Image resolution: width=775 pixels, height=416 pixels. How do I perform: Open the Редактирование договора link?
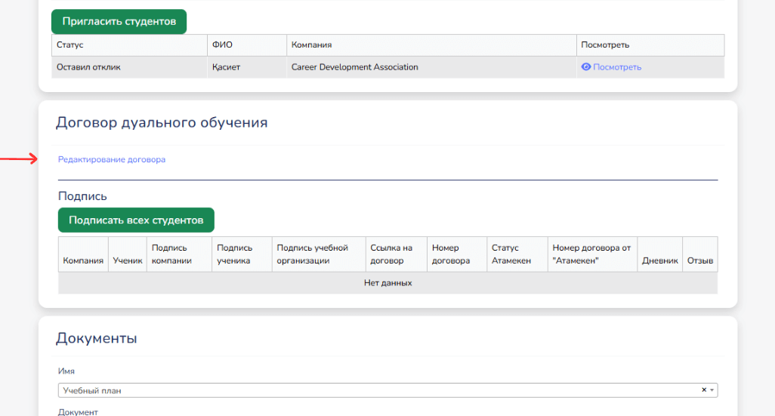pyautogui.click(x=112, y=160)
